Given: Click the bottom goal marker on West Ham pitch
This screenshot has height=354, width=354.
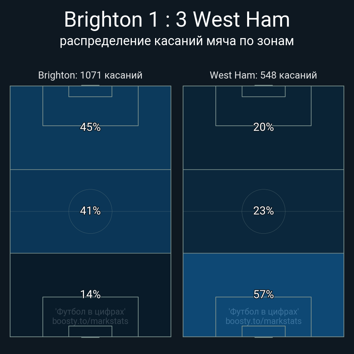Looking at the screenshot, I should pyautogui.click(x=263, y=337).
